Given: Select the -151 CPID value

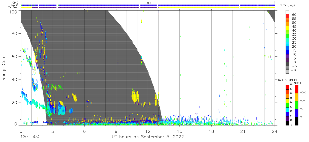Looking at the screenshot, I should click(148, 3).
